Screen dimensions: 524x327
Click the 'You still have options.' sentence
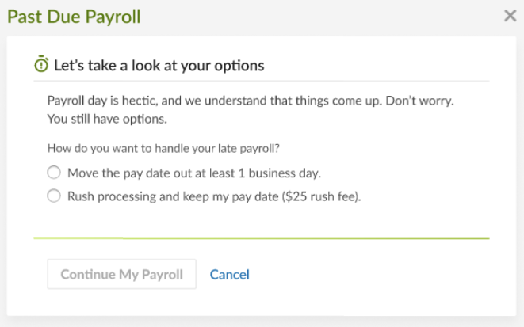(107, 119)
